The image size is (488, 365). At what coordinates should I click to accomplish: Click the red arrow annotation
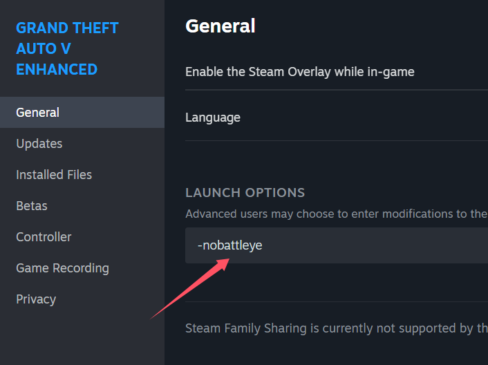point(189,289)
